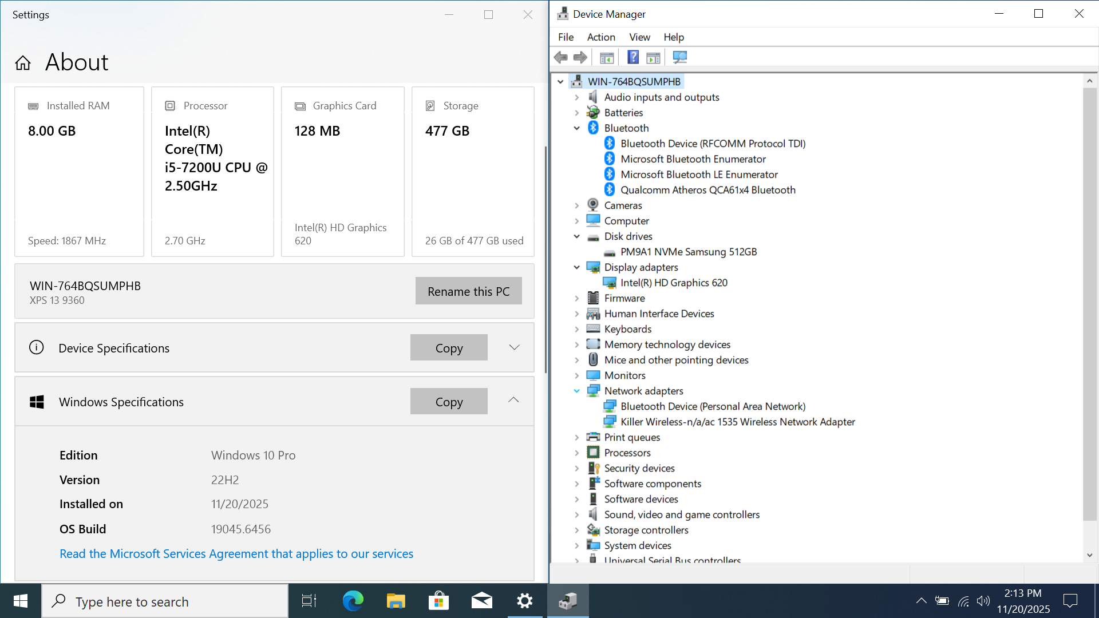Click the volume icon in system tray
Image resolution: width=1099 pixels, height=618 pixels.
(983, 601)
